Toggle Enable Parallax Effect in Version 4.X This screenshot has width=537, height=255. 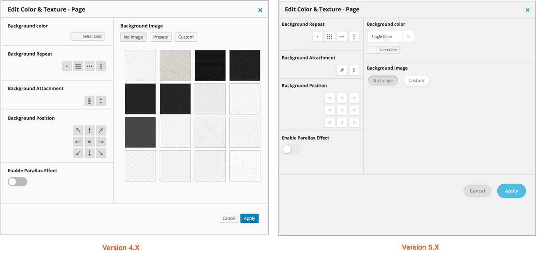click(x=18, y=182)
